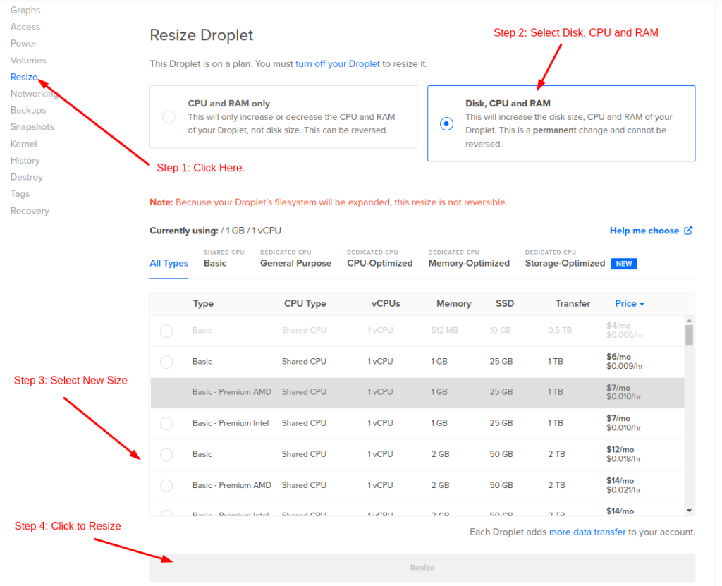
Task: Open the Kernel sidebar item
Action: [24, 144]
